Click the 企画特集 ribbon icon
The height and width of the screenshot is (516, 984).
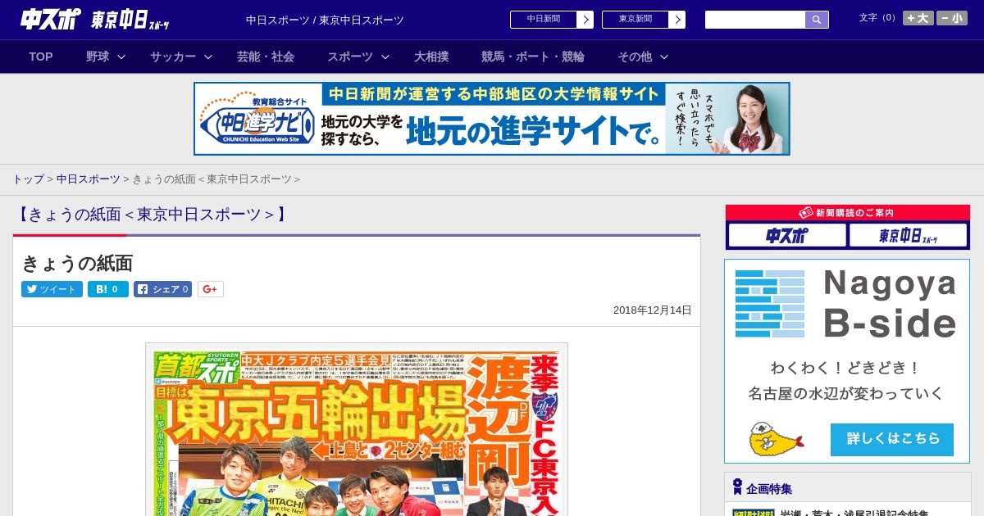[x=737, y=487]
